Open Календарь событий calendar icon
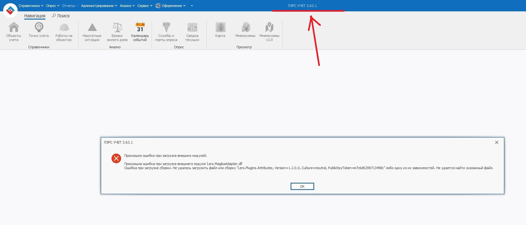 [x=140, y=28]
